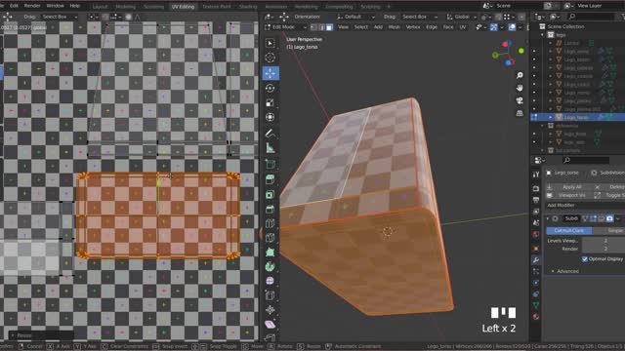Adjust the Render levels value field

(x=604, y=249)
